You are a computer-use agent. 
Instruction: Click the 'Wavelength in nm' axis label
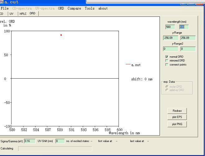coord(124,133)
